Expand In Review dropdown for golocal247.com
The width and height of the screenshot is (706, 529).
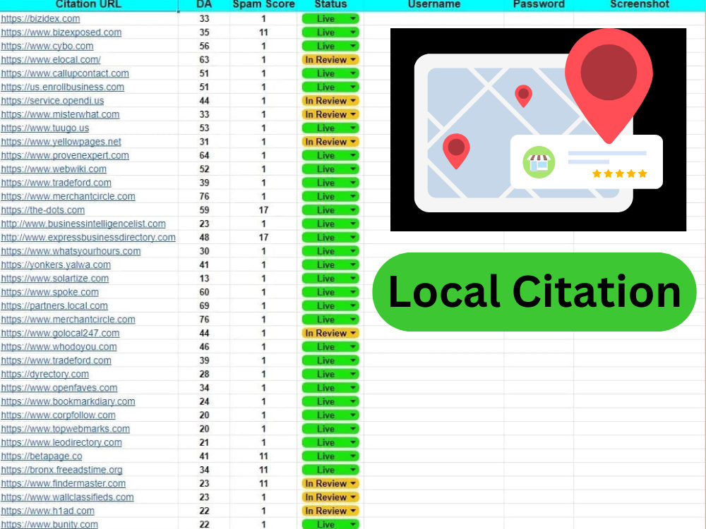click(354, 334)
